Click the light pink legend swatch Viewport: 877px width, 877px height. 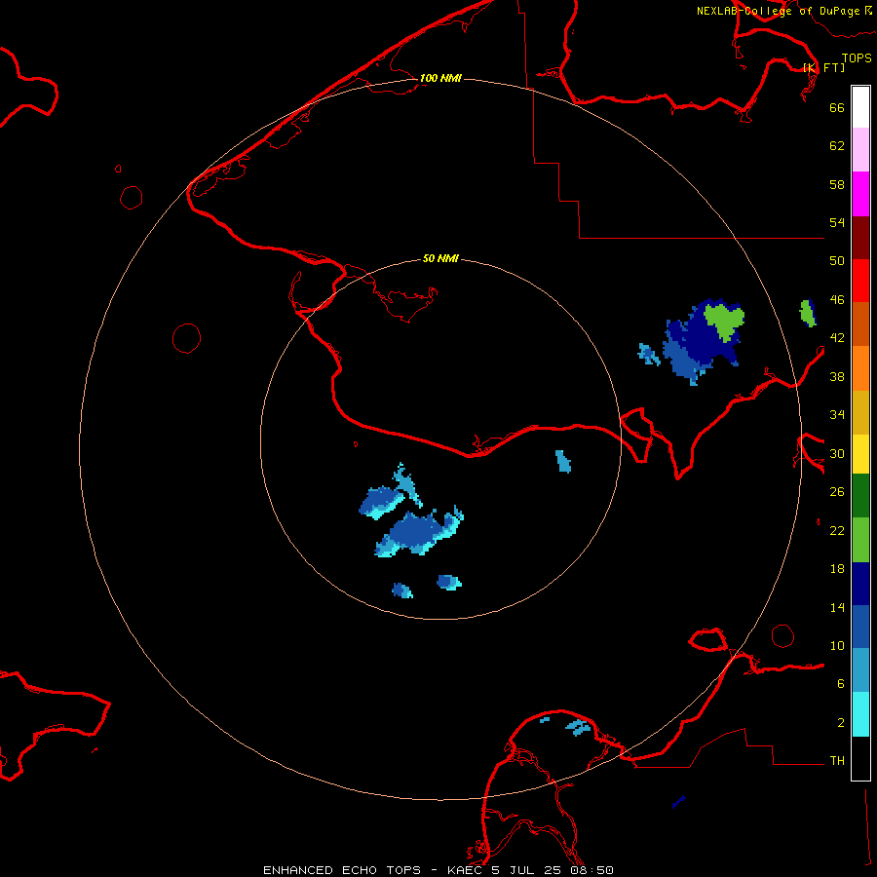[860, 150]
